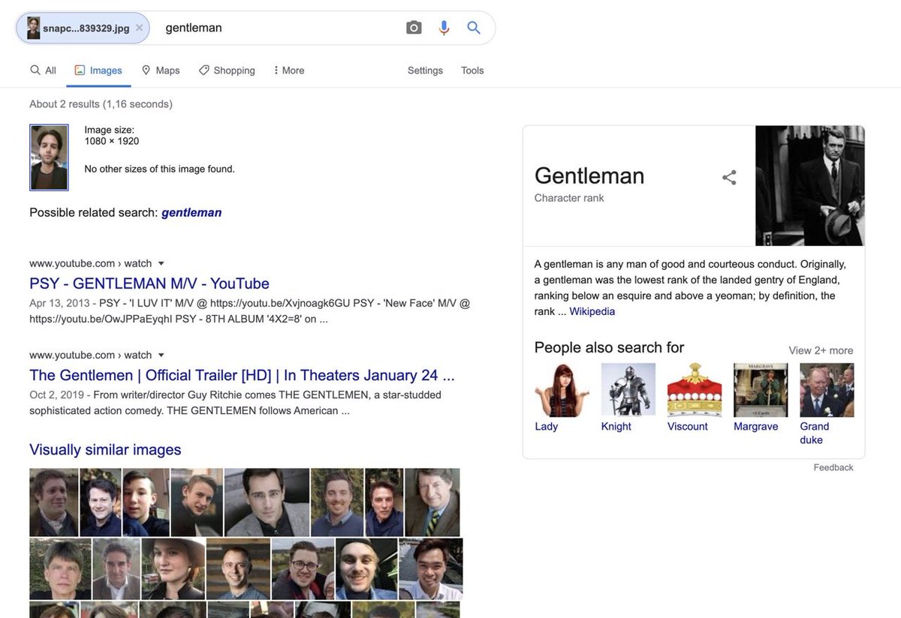Open the Gentleman panel black-and-white photo
Viewport: 901px width, 618px height.
point(810,185)
